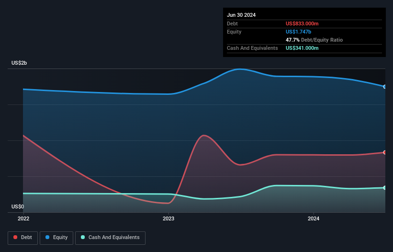Click the US$1.747b equity value
This screenshot has height=252, width=393.
[x=298, y=32]
